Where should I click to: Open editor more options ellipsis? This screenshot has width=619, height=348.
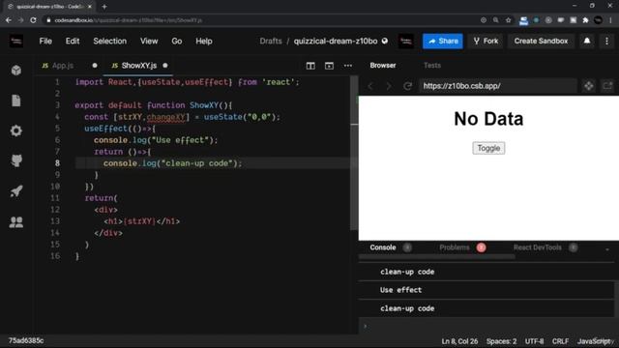click(x=348, y=66)
